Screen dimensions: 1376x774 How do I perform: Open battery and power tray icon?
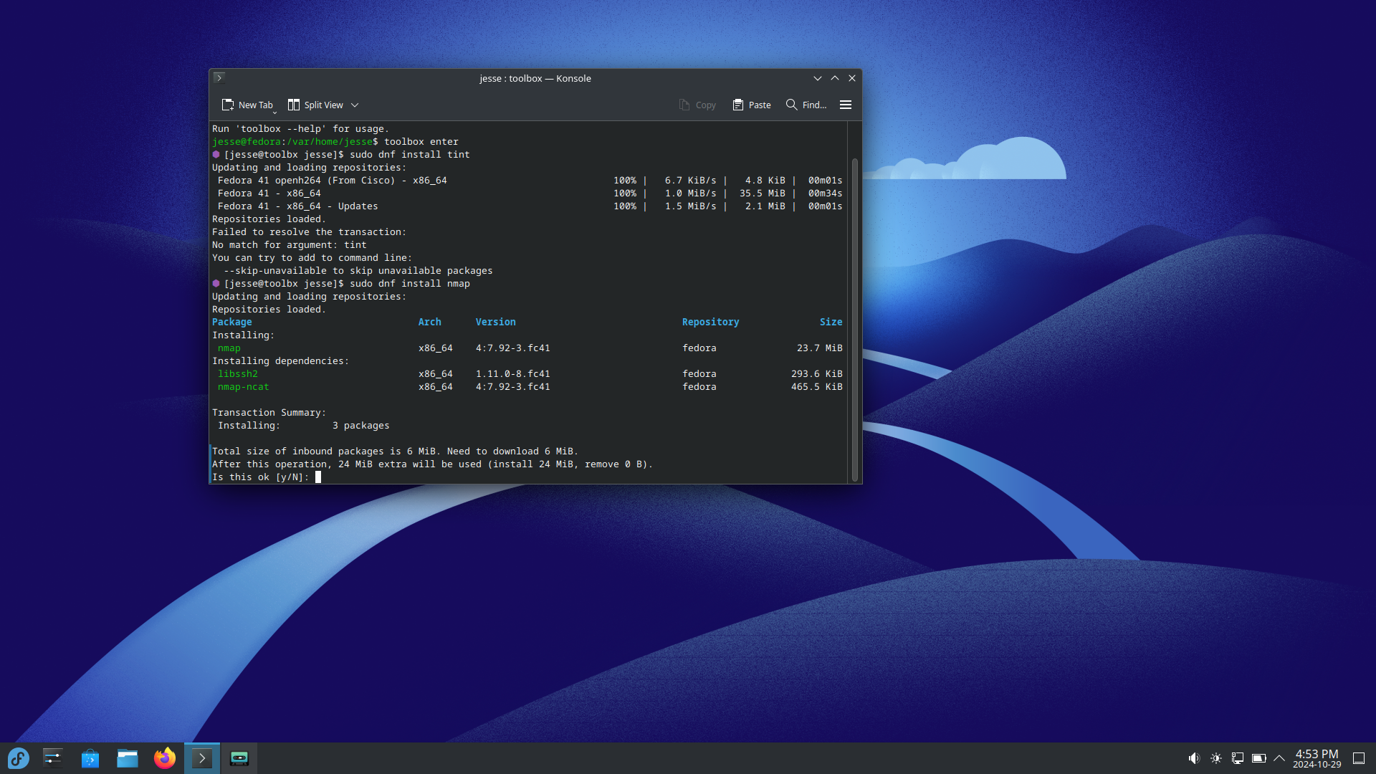pos(1259,758)
